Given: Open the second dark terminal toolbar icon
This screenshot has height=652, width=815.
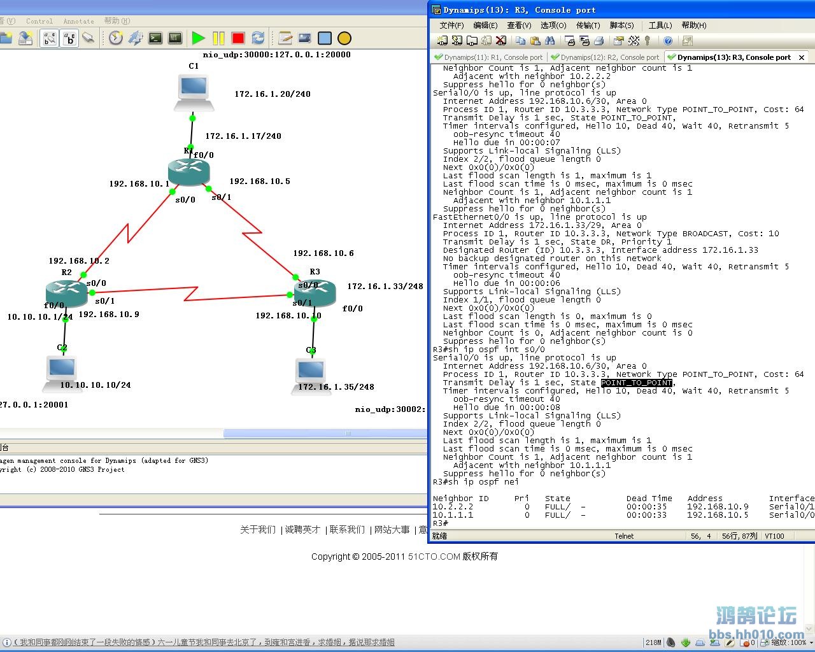Looking at the screenshot, I should 175,39.
